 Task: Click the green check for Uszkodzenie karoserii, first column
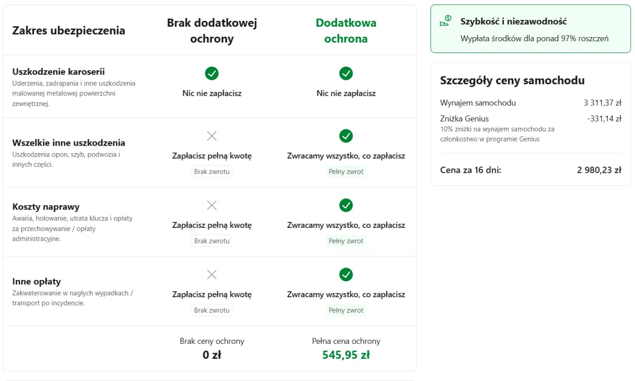point(212,73)
